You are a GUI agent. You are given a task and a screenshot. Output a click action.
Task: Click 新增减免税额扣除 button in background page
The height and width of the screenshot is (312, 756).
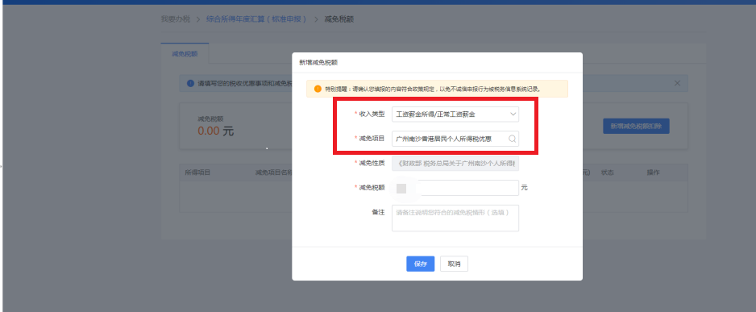636,126
